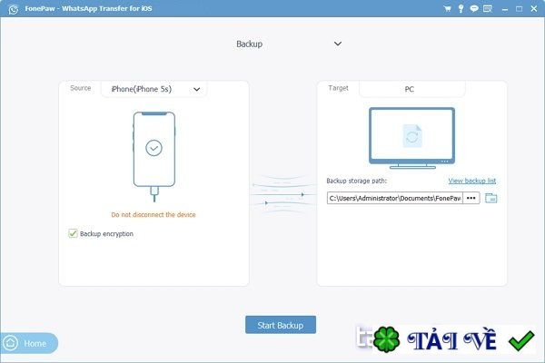Click the FonePaw WhatsApp logo icon
This screenshot has height=363, width=545.
pyautogui.click(x=14, y=9)
